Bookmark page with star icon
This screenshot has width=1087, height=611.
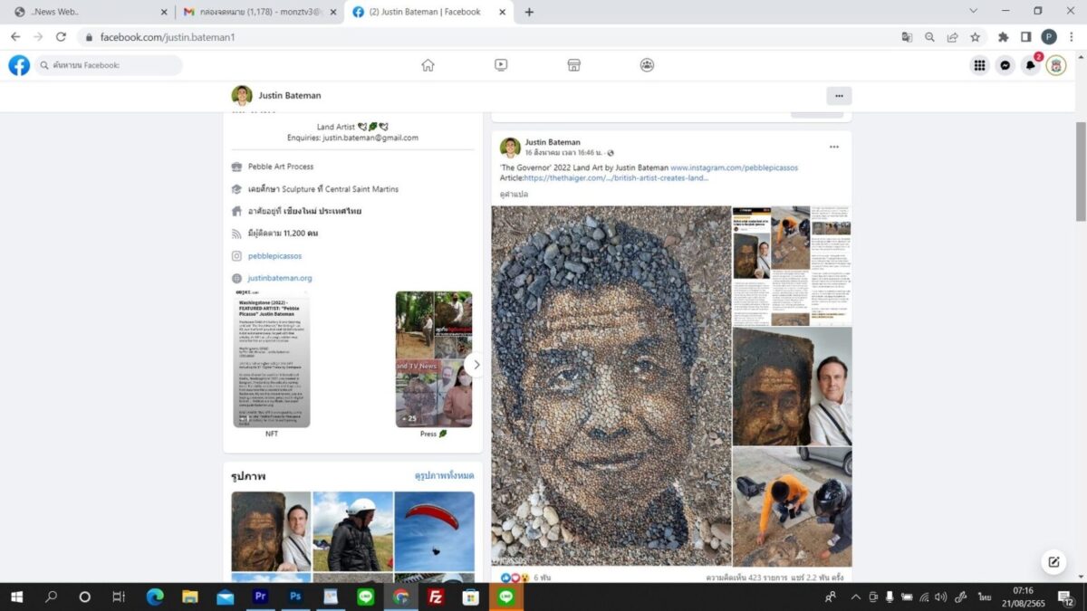[x=976, y=37]
